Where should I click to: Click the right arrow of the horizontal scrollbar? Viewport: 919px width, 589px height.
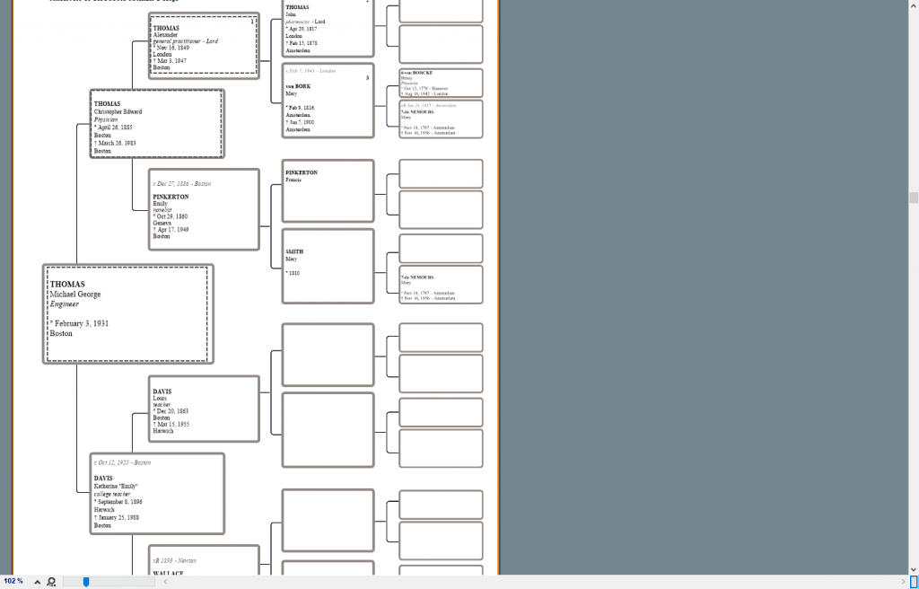click(x=903, y=581)
